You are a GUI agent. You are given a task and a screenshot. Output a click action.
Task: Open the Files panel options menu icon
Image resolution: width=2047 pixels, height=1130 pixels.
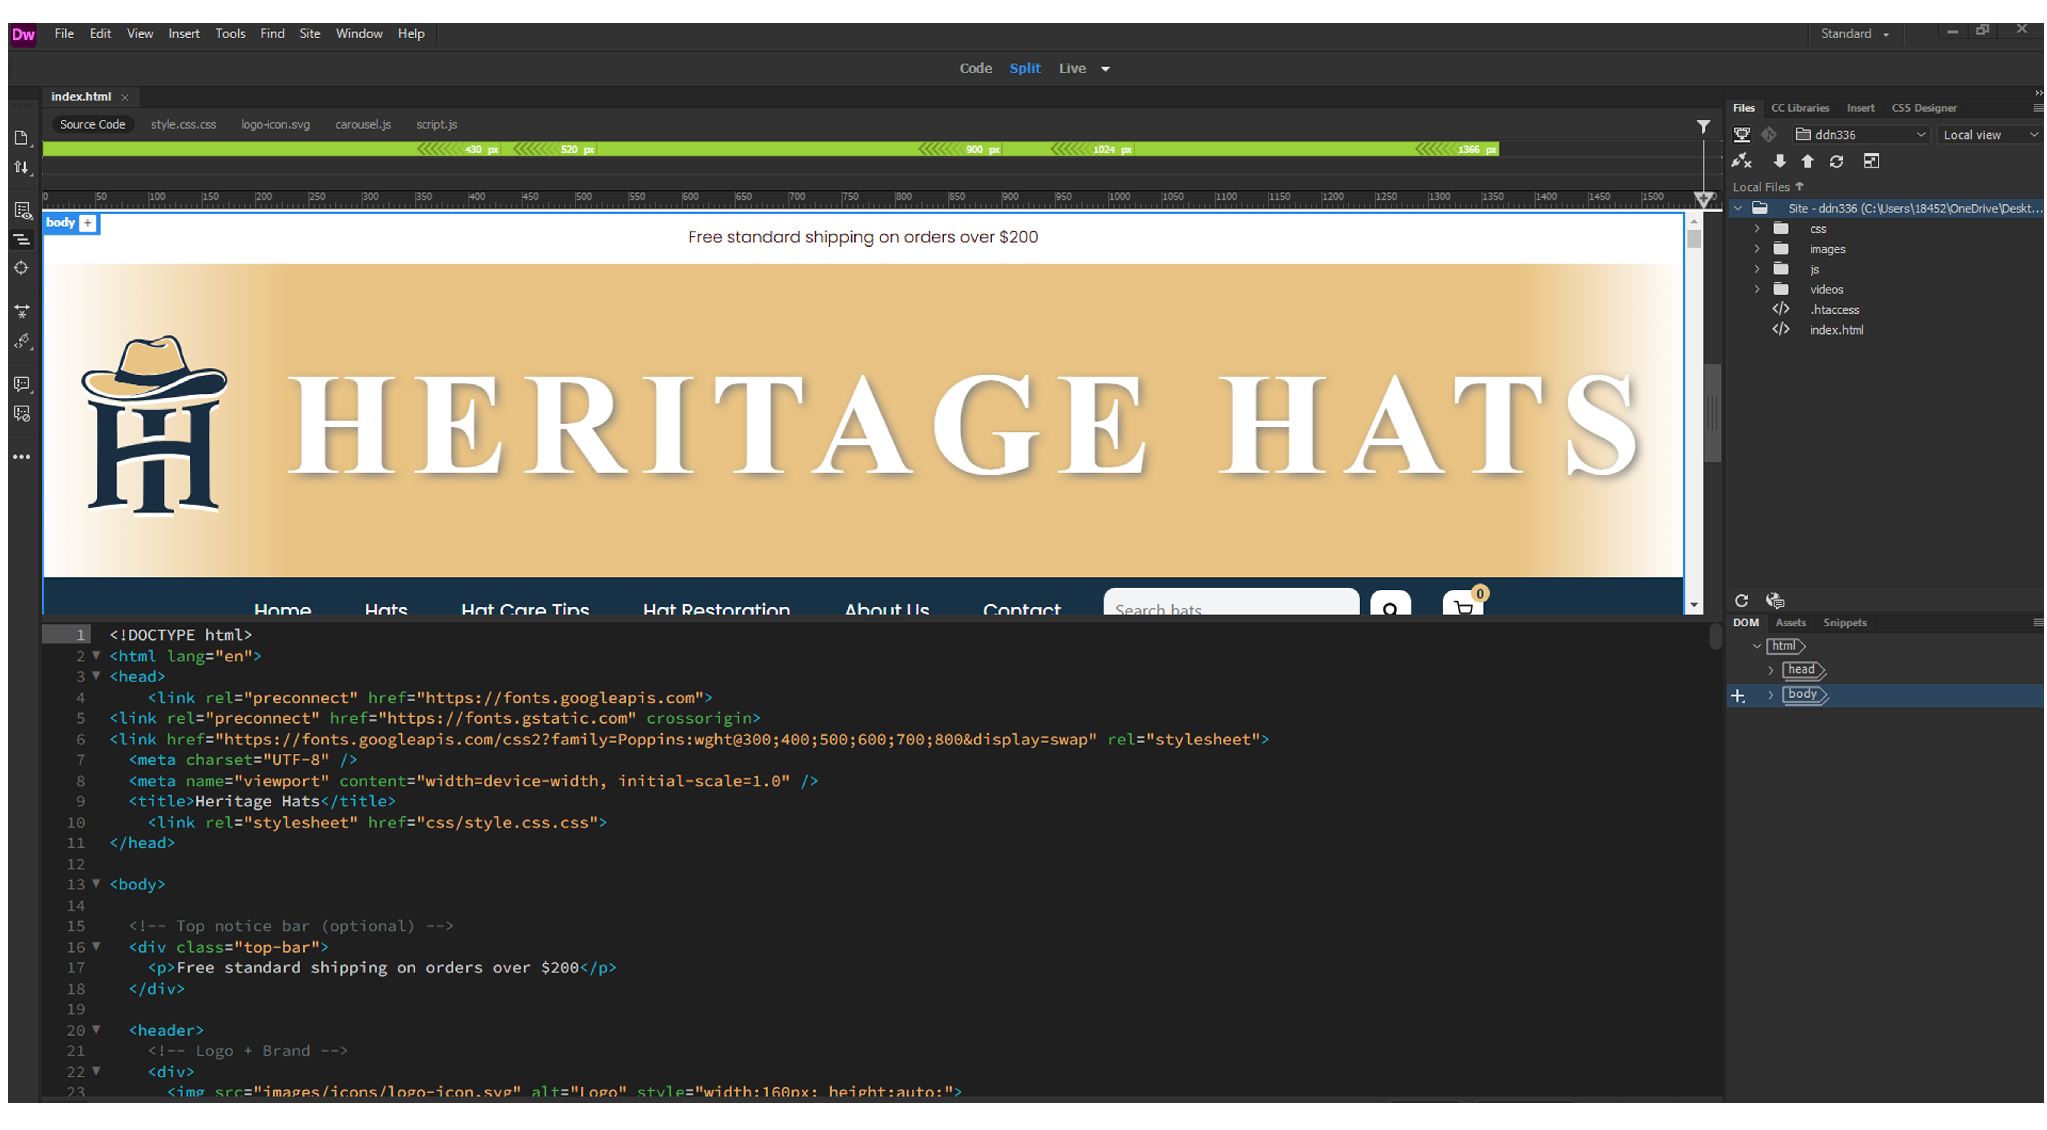[x=2037, y=108]
